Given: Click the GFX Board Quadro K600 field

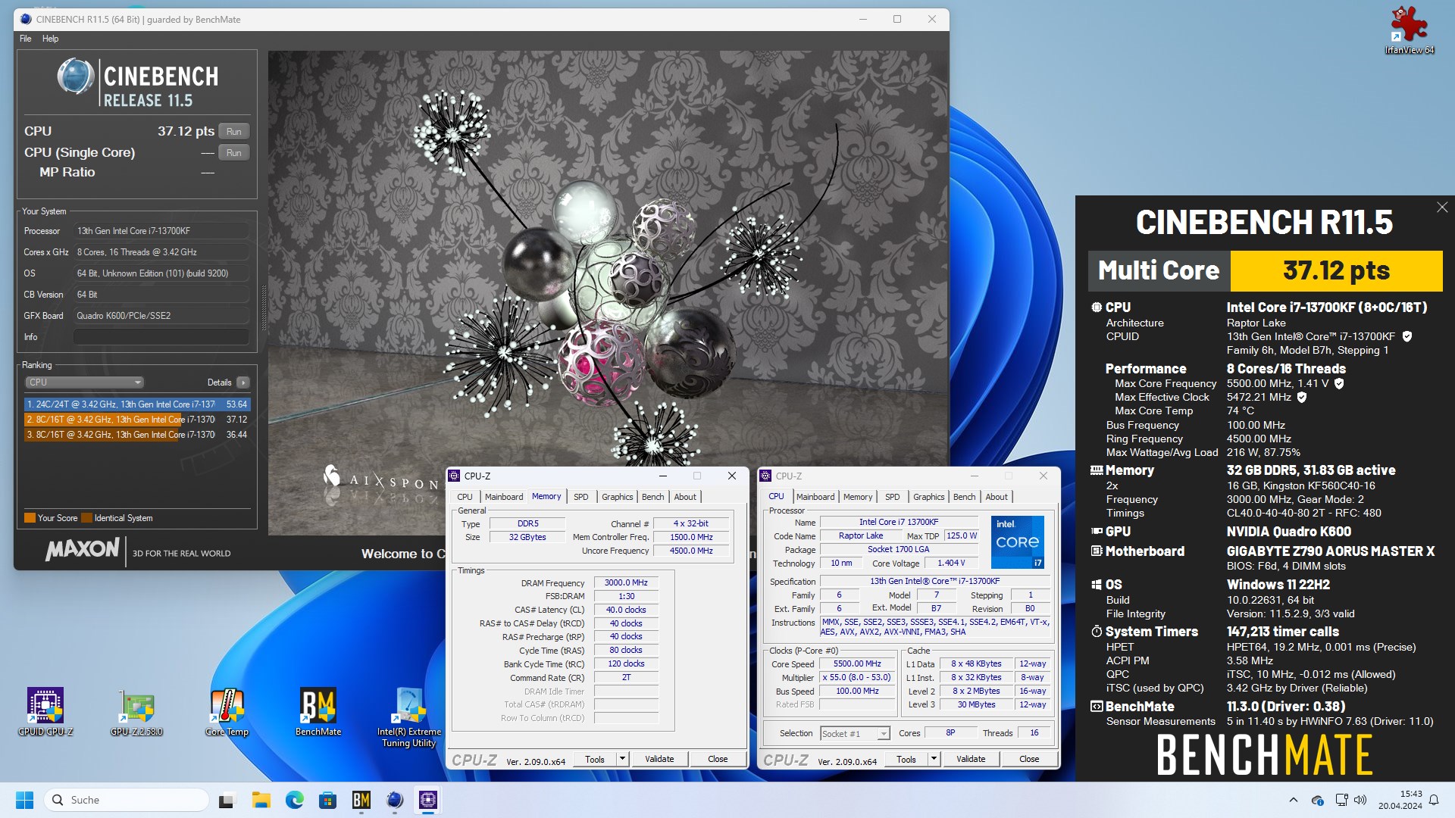Looking at the screenshot, I should point(161,316).
